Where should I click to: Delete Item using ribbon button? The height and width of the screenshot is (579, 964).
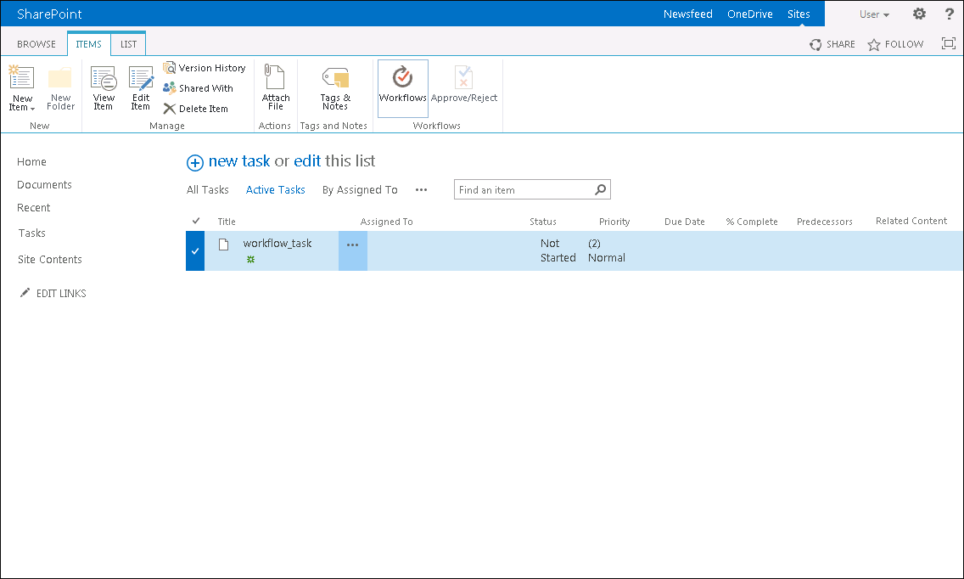(x=196, y=109)
